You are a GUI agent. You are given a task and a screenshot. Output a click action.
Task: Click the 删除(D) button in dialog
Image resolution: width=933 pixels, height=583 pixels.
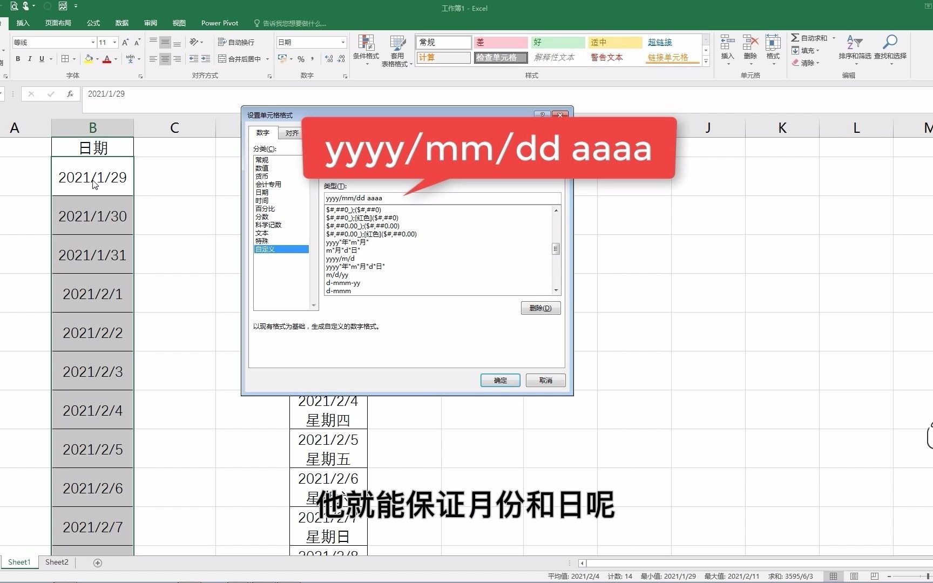tap(540, 308)
